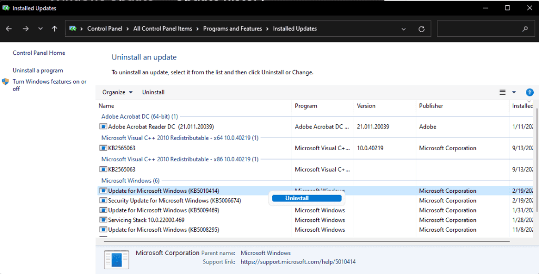Expand the view options dropdown arrow
Screen dimensions: 539x274
pyautogui.click(x=514, y=92)
